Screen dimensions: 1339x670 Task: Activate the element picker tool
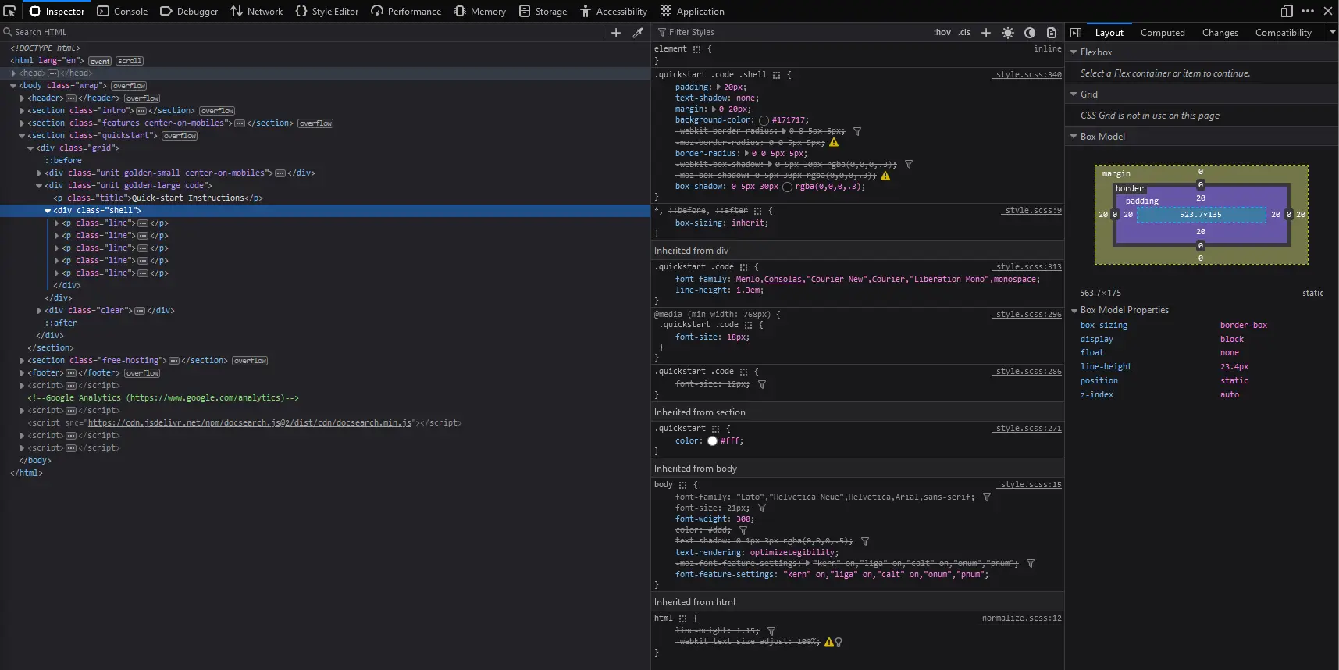pos(9,11)
